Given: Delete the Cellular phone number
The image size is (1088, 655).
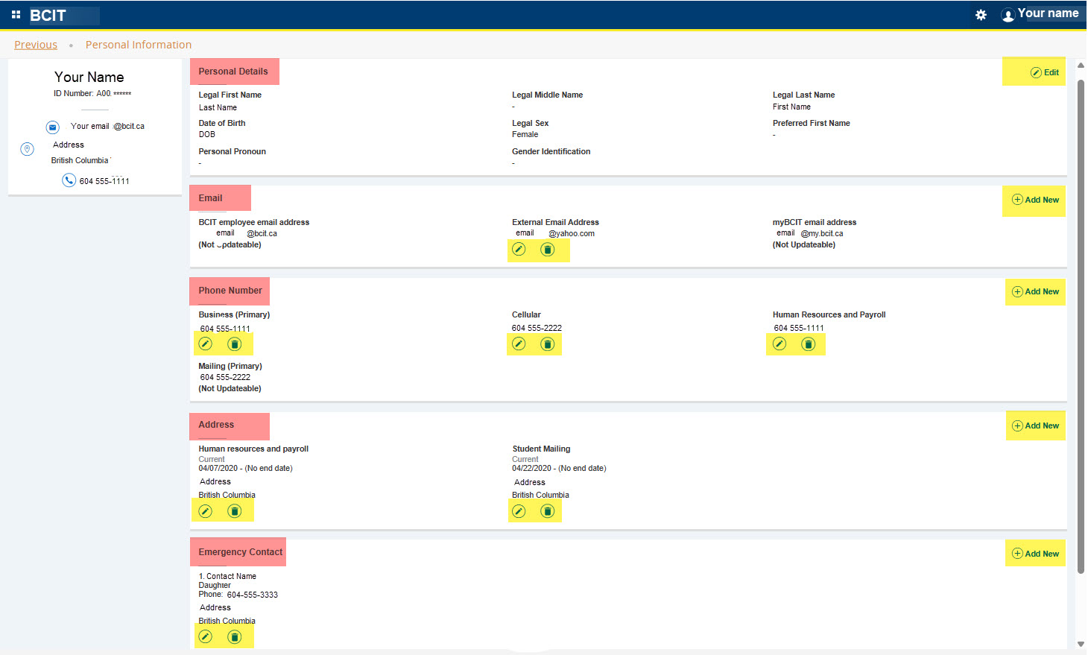Looking at the screenshot, I should pos(547,344).
